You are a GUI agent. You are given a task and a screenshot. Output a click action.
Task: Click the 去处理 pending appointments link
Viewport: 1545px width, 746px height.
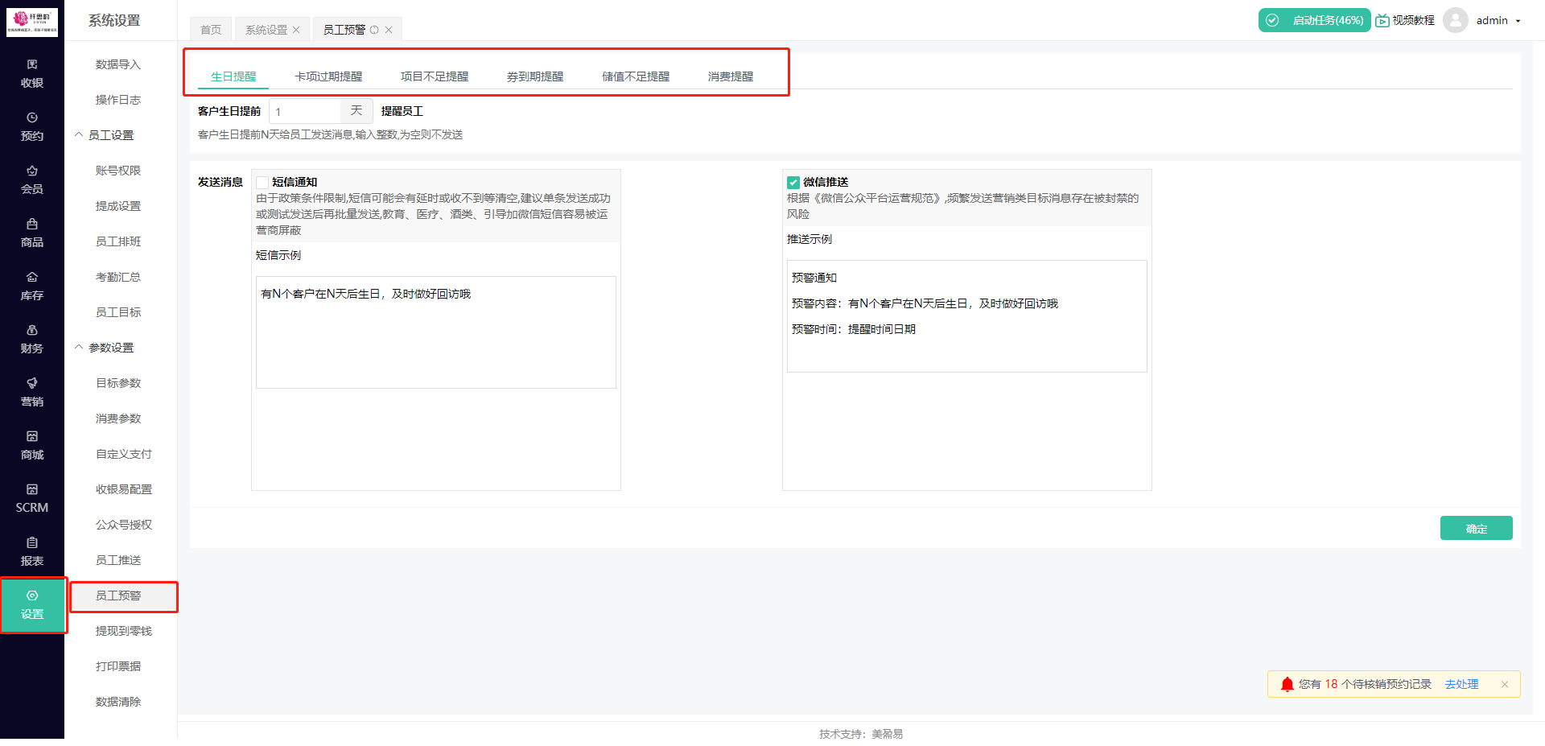[1461, 684]
